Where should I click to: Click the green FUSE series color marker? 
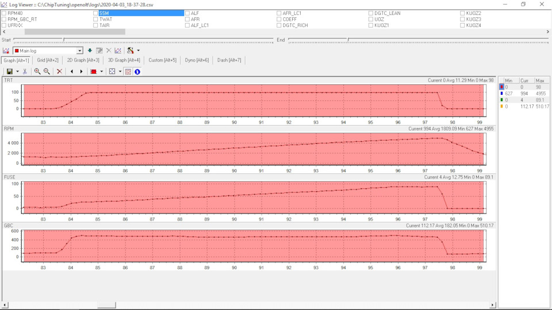[x=501, y=100]
